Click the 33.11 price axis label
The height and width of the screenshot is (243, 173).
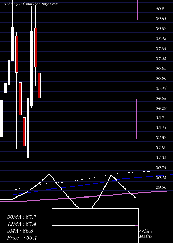coord(161,128)
